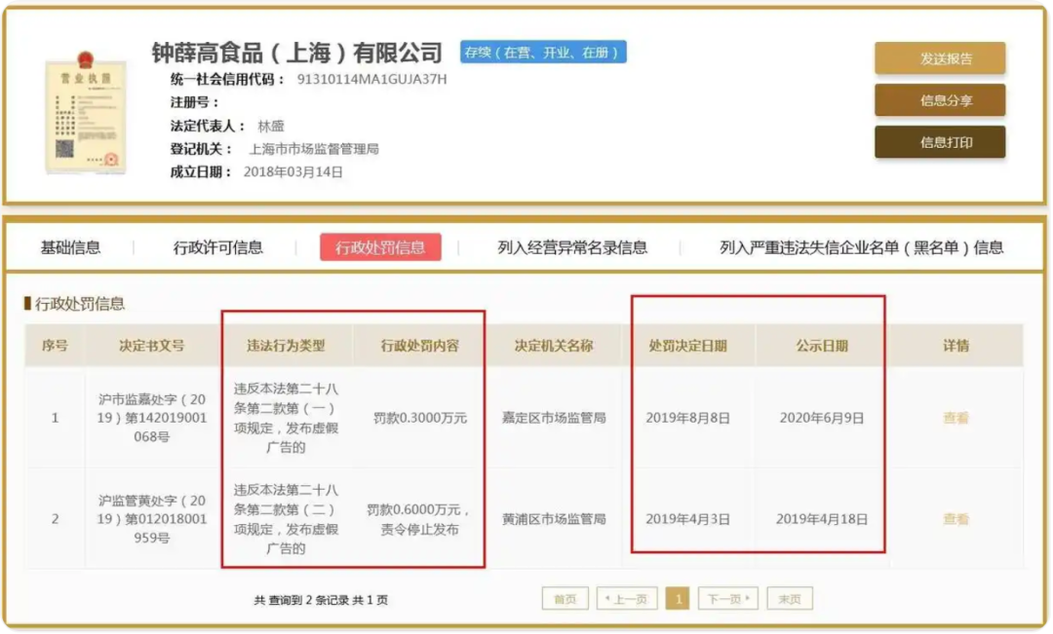Screen dimensions: 1053x634
Task: Click the 上一页 pagination button
Action: 627,598
